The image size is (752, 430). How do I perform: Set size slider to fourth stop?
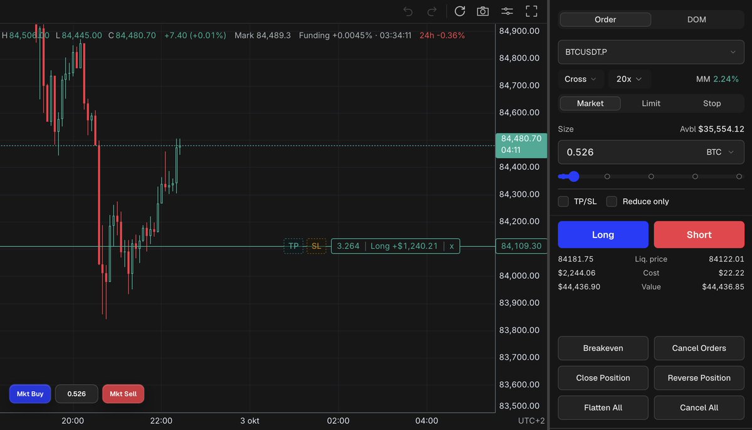[695, 176]
